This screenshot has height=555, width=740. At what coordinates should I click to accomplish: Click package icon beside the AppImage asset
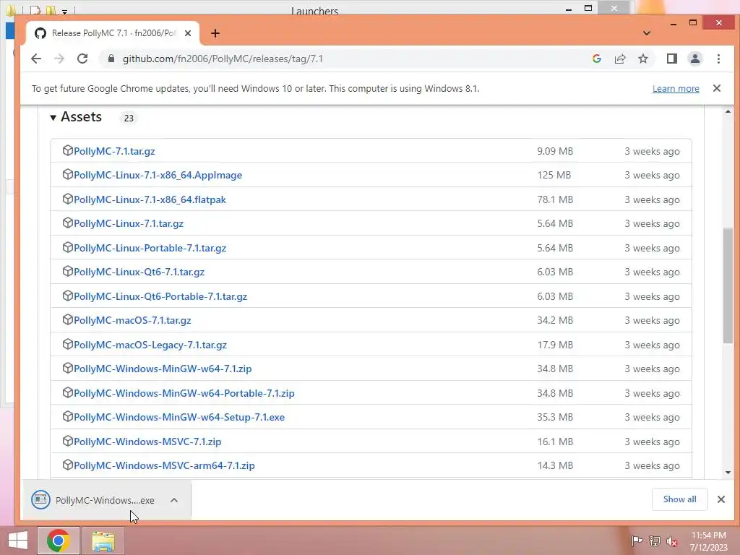(x=67, y=175)
